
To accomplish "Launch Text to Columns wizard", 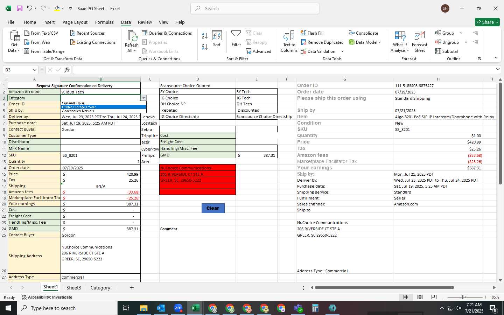I will (289, 41).
